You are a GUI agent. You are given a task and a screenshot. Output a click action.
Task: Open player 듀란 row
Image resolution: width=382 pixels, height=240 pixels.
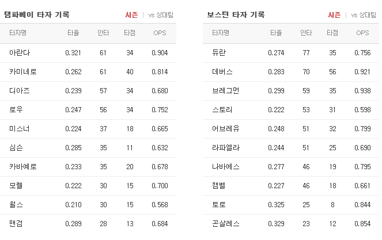[x=291, y=53]
